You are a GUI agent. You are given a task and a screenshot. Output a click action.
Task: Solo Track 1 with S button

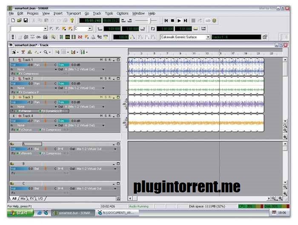(106, 60)
